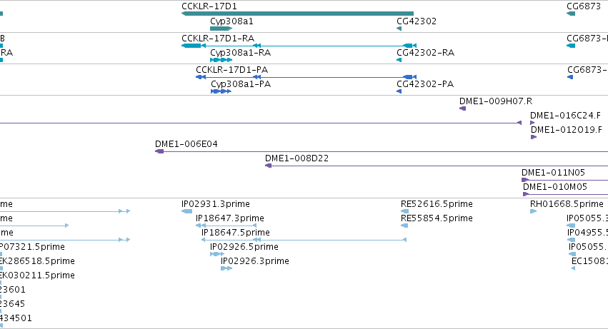Select the Cyp308a1-RA transcript glyph
This screenshot has height=329, width=608.
(x=221, y=60)
